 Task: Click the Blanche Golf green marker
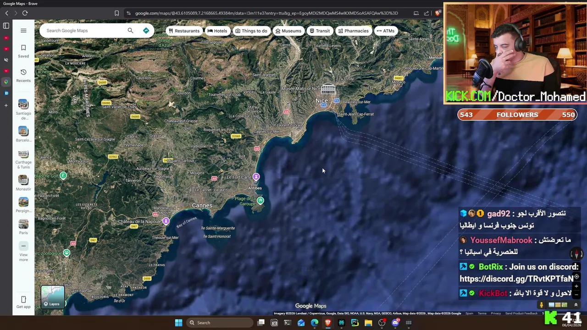tap(63, 176)
